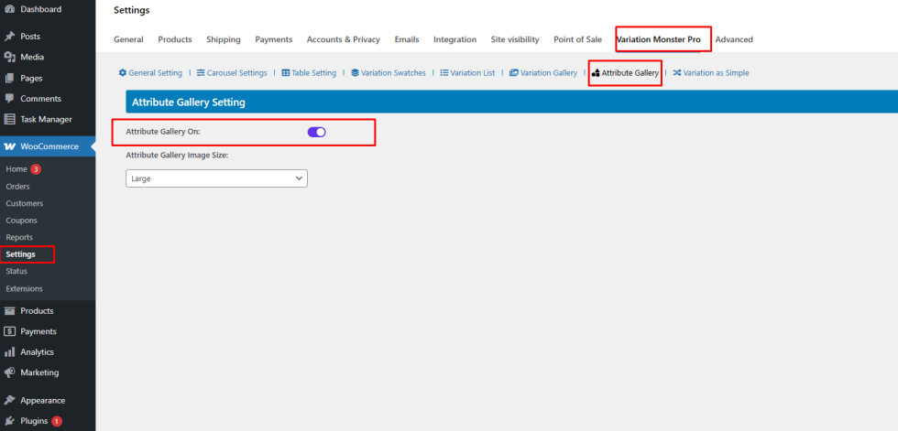The width and height of the screenshot is (898, 431).
Task: Click the Attribute Gallery Setting header text
Action: [x=189, y=102]
